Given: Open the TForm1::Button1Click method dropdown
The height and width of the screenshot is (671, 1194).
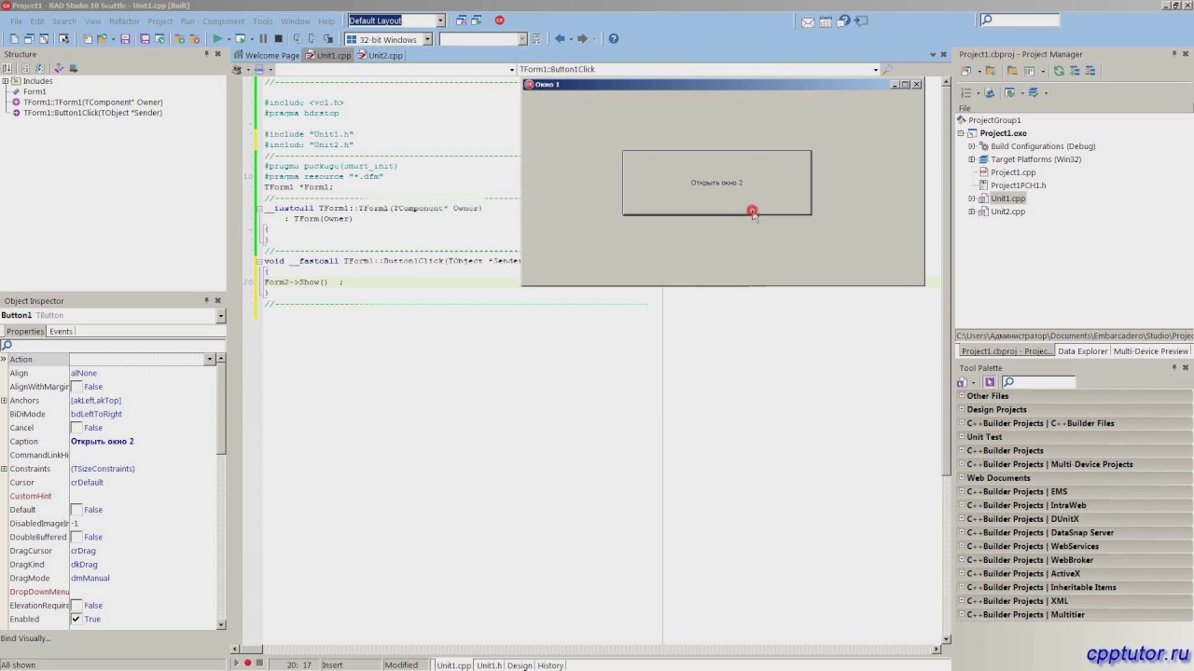Looking at the screenshot, I should [x=875, y=69].
